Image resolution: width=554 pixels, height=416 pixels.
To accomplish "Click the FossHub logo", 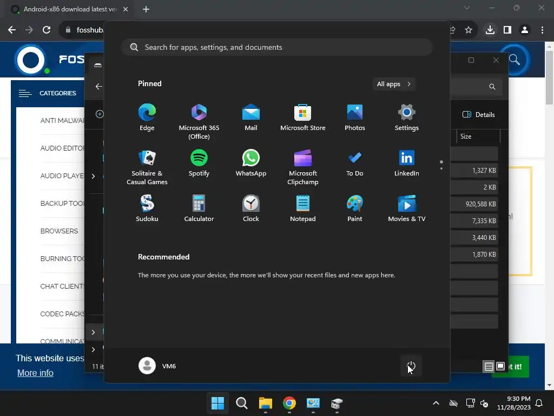I will point(31,60).
